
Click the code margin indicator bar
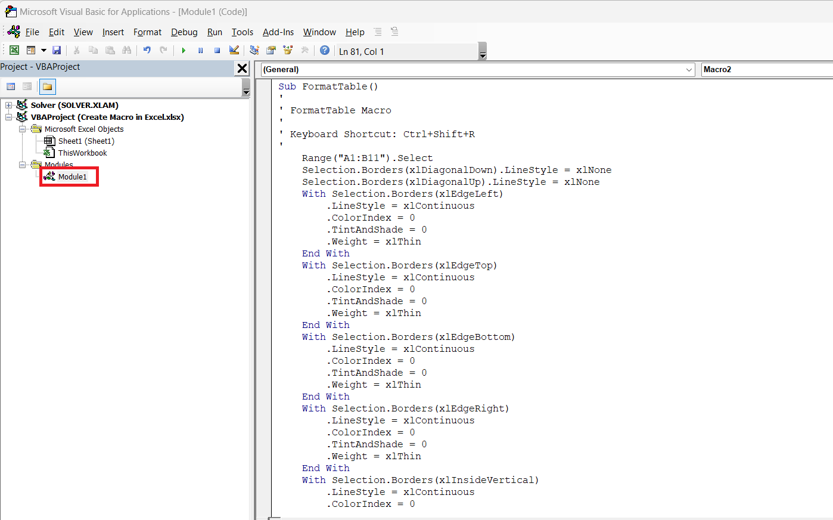(265, 298)
